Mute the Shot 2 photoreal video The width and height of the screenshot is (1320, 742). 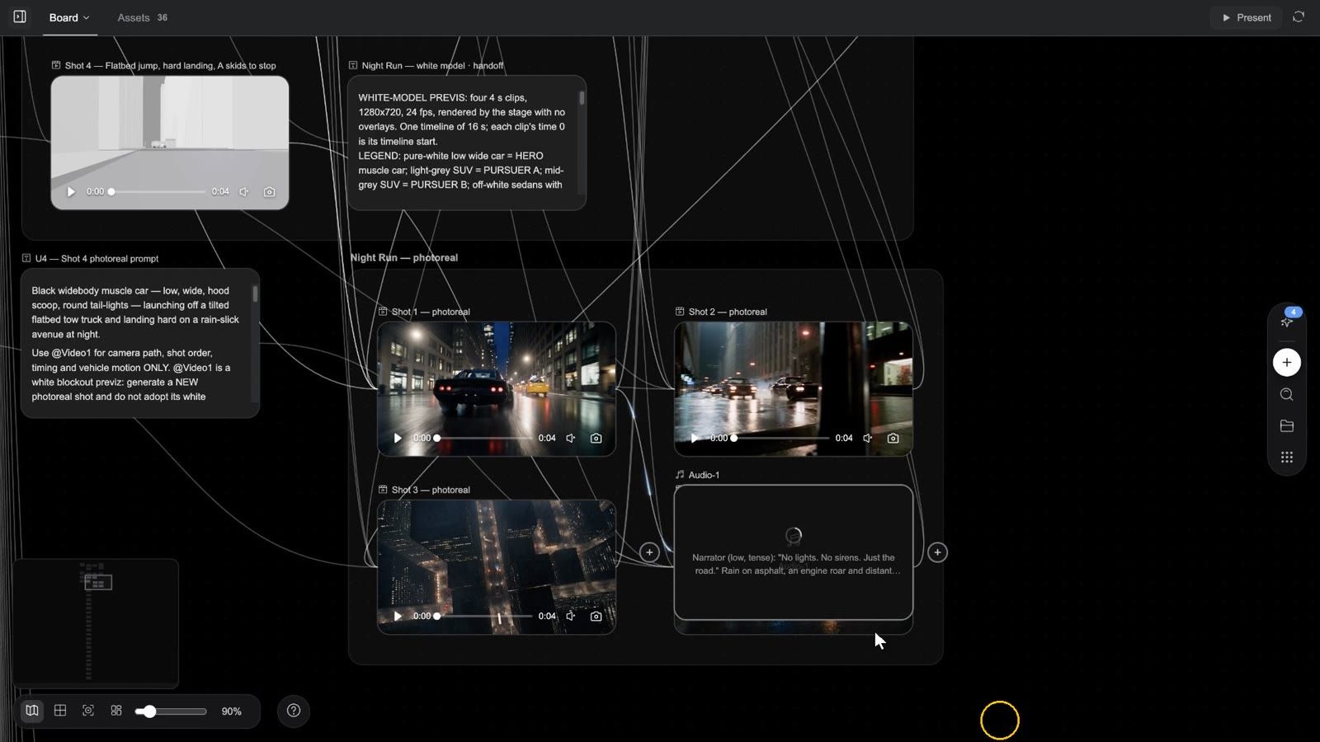click(x=868, y=438)
